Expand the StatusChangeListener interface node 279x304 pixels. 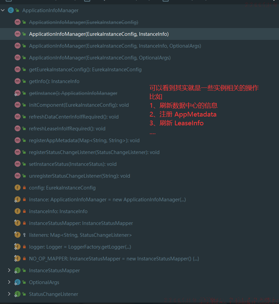click(9, 294)
